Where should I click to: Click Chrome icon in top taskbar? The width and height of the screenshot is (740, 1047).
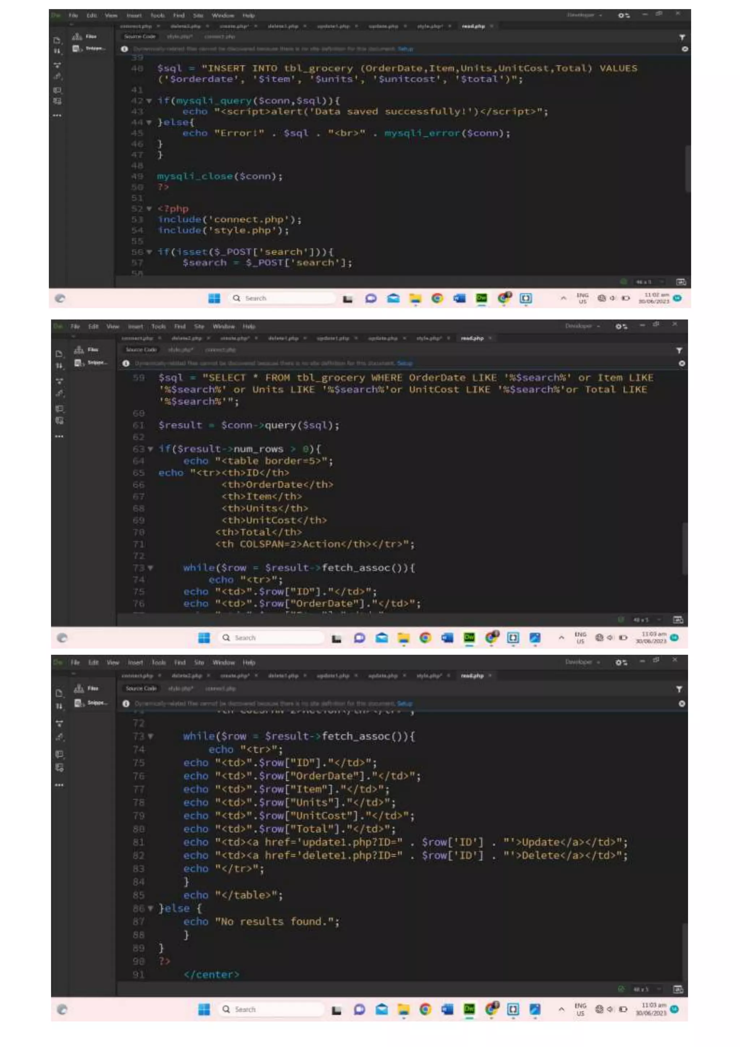pos(437,298)
